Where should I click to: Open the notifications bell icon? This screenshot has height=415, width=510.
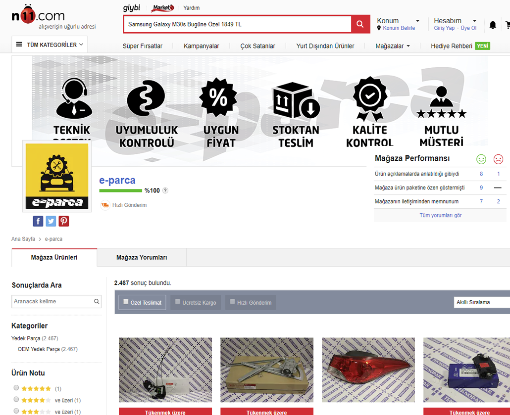pos(493,25)
